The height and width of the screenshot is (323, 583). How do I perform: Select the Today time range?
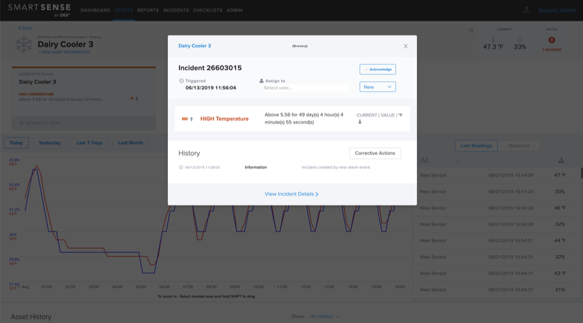[x=16, y=143]
